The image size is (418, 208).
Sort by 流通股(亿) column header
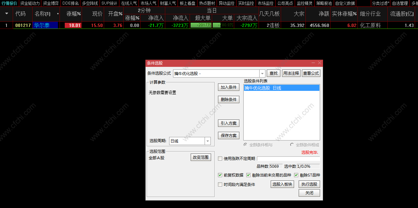(402, 14)
